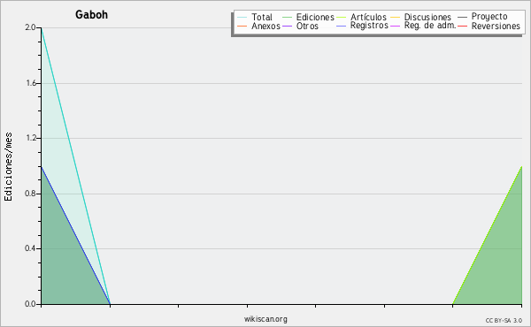Click the 2.0 y-axis value
This screenshot has width=531, height=327.
click(30, 27)
